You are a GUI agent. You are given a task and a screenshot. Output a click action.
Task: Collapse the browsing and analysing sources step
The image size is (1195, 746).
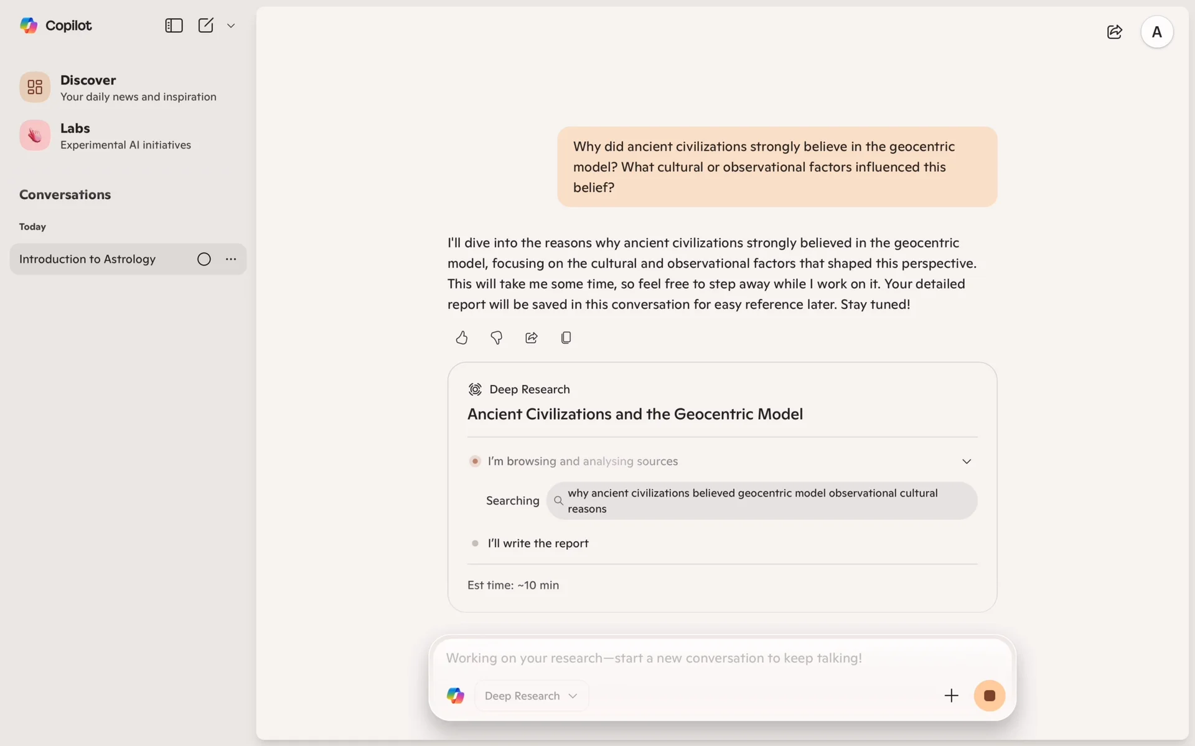[x=966, y=461]
